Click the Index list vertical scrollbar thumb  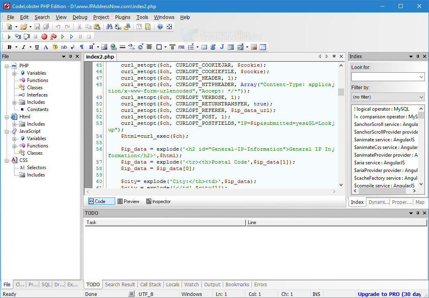point(421,115)
